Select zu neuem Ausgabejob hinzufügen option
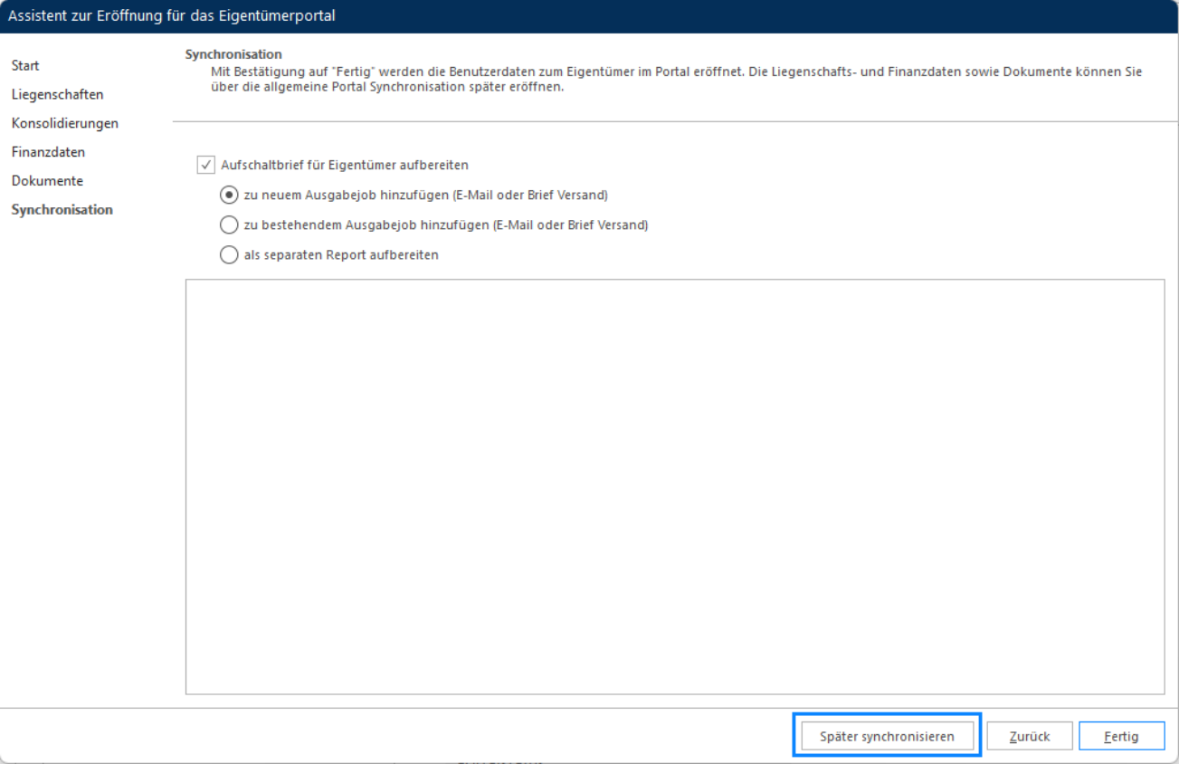This screenshot has width=1179, height=764. click(230, 195)
